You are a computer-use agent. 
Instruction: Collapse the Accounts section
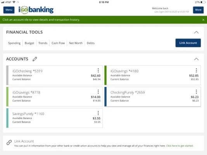[x=196, y=59]
